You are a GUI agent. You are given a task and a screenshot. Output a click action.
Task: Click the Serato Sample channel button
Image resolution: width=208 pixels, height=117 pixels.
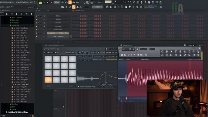pyautogui.click(x=58, y=30)
